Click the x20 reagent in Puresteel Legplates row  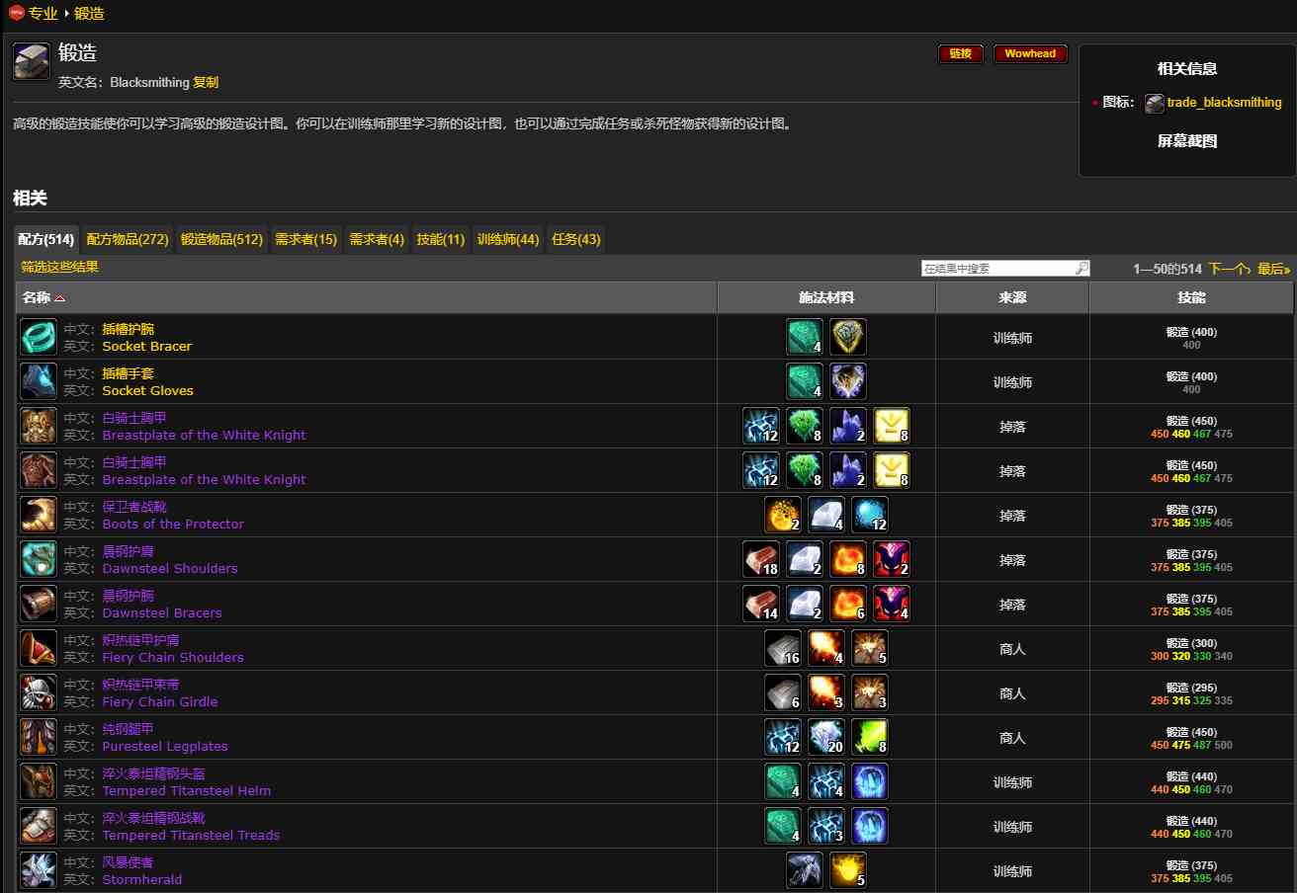pos(826,737)
